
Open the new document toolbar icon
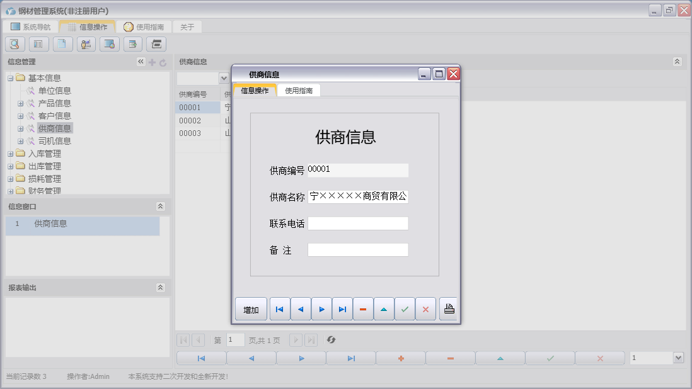coord(62,43)
